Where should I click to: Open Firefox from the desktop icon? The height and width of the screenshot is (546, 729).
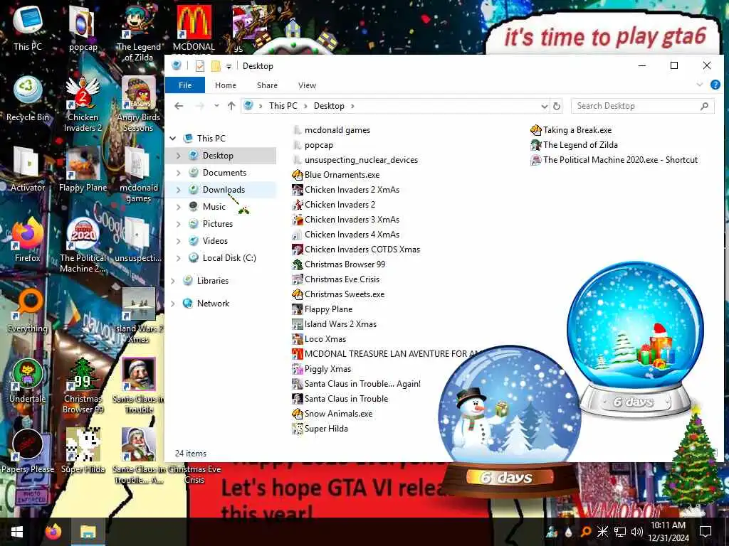pyautogui.click(x=28, y=240)
